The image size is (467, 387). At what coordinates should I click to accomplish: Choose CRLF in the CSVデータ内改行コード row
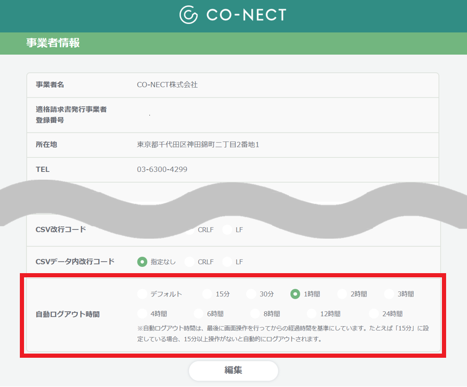click(190, 262)
